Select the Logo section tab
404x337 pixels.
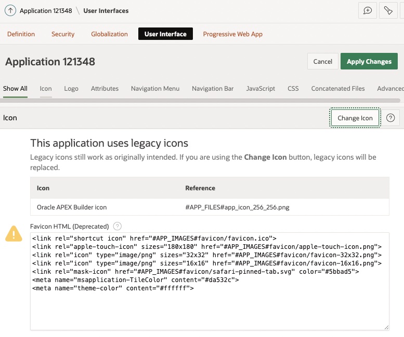pyautogui.click(x=71, y=89)
